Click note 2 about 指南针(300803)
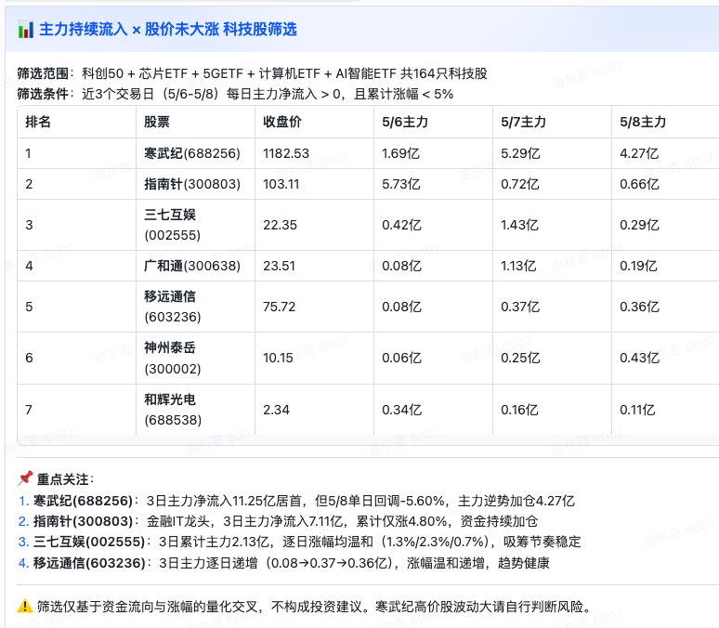719x628 pixels. coord(278,521)
